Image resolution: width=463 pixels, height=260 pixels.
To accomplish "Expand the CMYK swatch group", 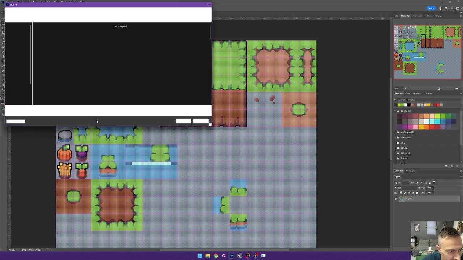I will [395, 148].
